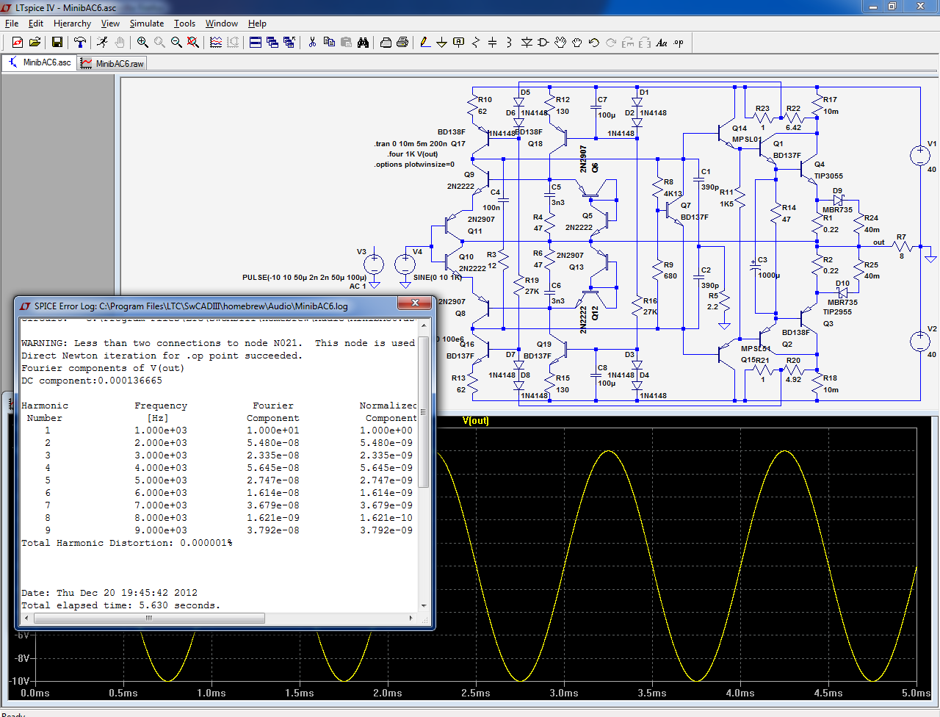This screenshot has width=940, height=717.
Task: Click the C3 1000µ capacitor
Action: [x=754, y=267]
